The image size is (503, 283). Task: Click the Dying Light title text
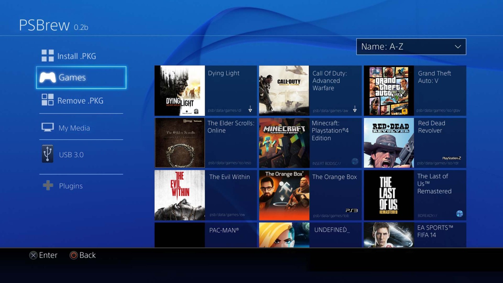pyautogui.click(x=224, y=73)
